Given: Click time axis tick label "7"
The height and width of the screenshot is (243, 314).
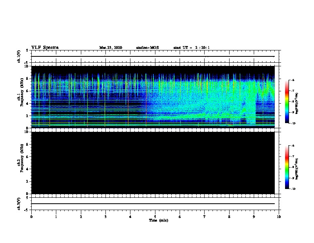Looking at the screenshot, I should click(205, 217).
